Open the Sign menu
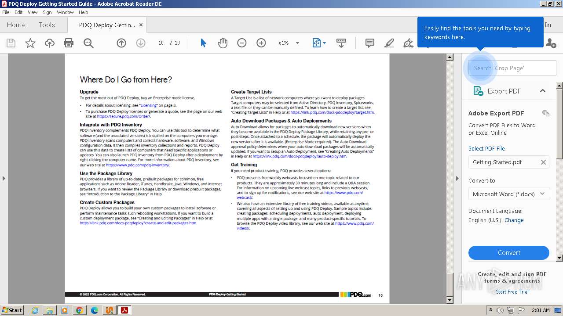Screen dimensions: 563x316 47,12
